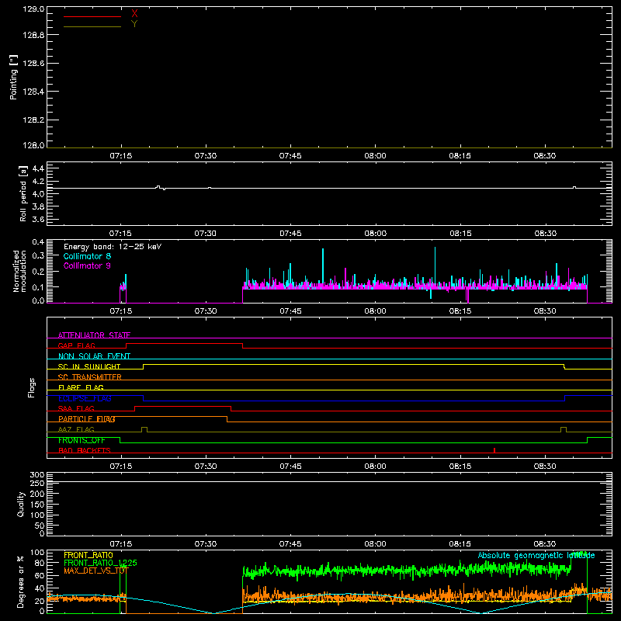Viewport: 621px width, 621px height.
Task: Click the yellow FRONT_RATIO legend entry
Action: coord(88,555)
